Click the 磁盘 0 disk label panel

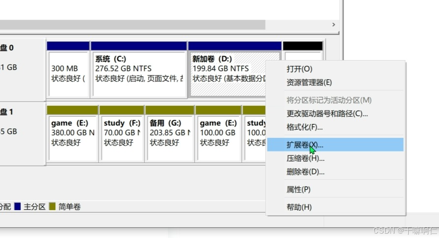23,70
